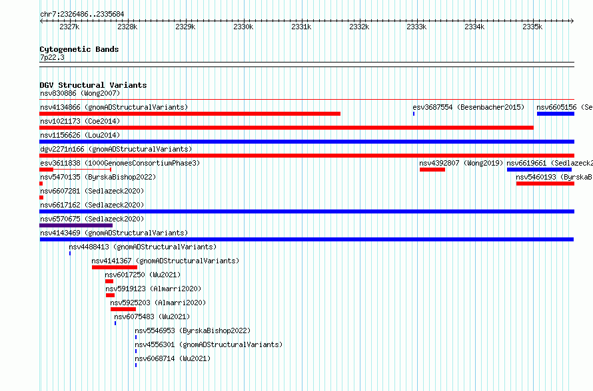This screenshot has width=593, height=391.
Task: Select the nsv4392807 (Wong2019) label
Action: pos(461,163)
